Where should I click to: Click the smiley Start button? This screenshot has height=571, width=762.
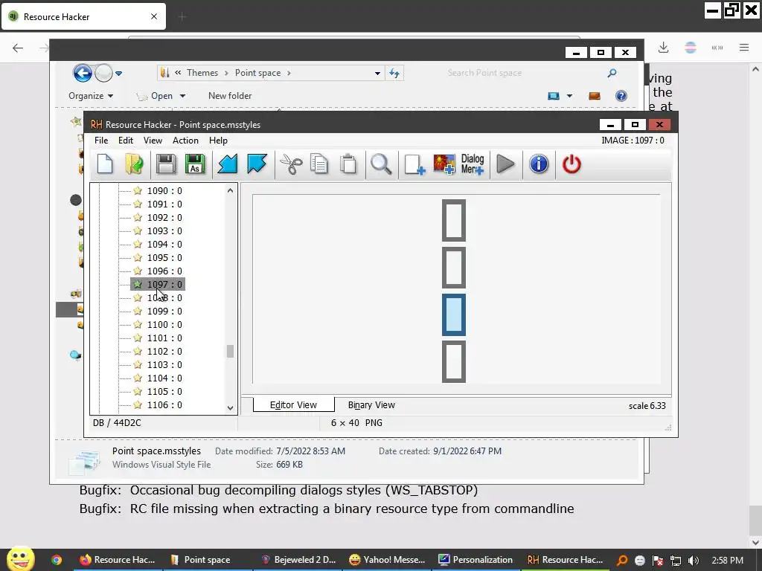pyautogui.click(x=20, y=559)
